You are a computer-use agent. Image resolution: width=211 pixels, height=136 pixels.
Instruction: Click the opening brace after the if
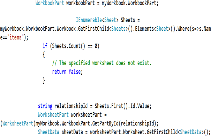[x=44, y=55]
